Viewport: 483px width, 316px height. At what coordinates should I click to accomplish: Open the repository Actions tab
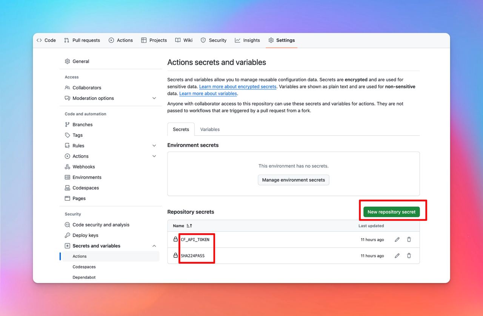(x=121, y=40)
